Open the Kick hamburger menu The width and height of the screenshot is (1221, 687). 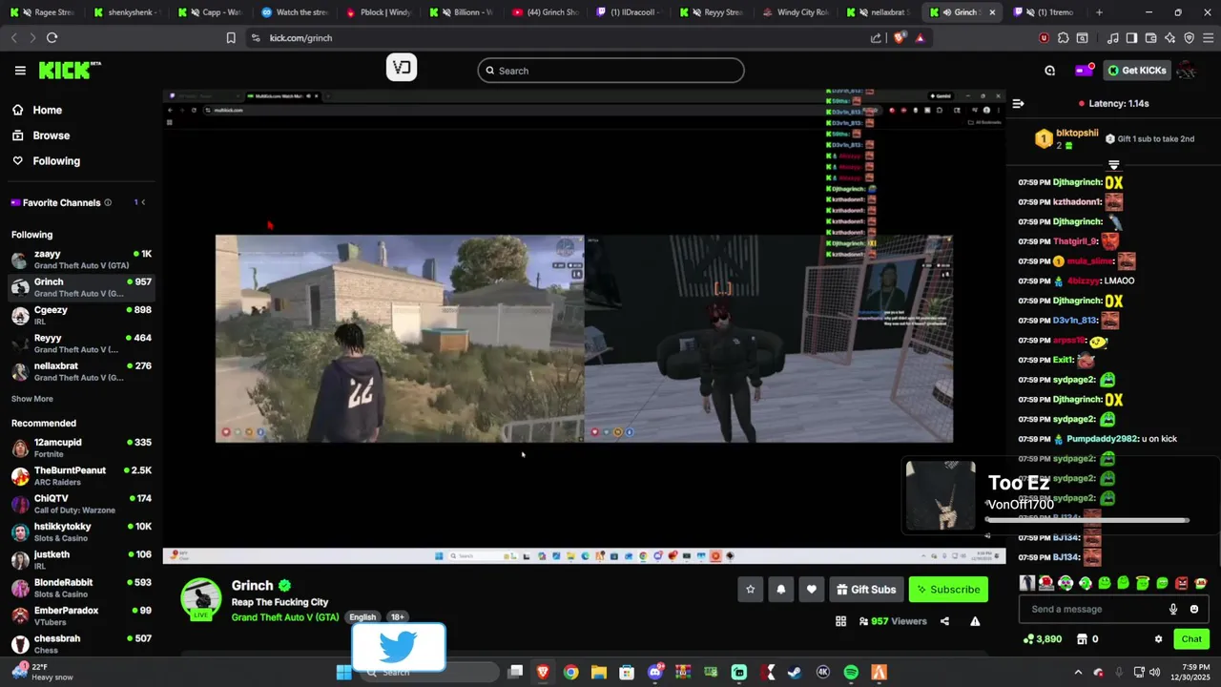[x=20, y=71]
